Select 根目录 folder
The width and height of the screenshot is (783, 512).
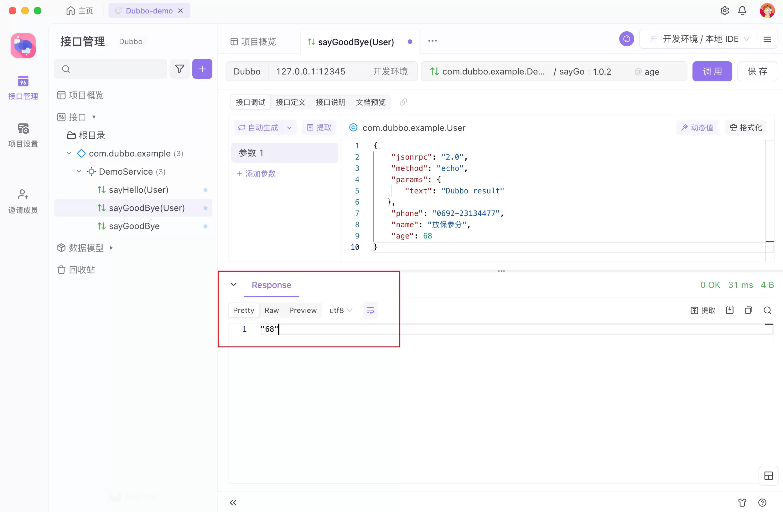point(86,135)
